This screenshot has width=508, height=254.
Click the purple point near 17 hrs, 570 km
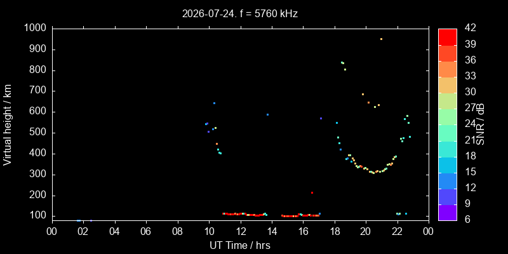click(x=321, y=119)
